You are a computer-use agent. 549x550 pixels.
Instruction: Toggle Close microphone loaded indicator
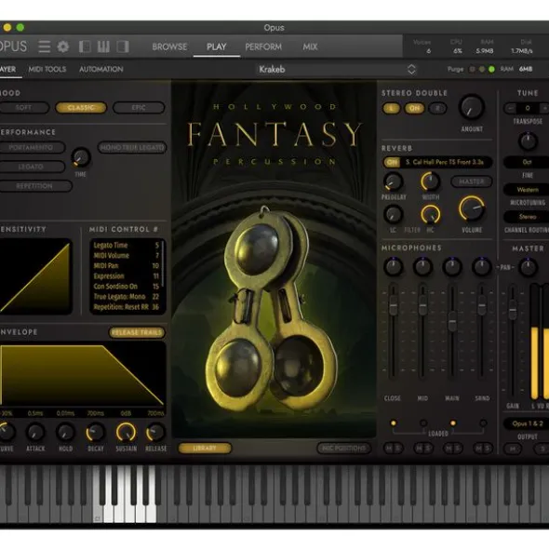[394, 423]
